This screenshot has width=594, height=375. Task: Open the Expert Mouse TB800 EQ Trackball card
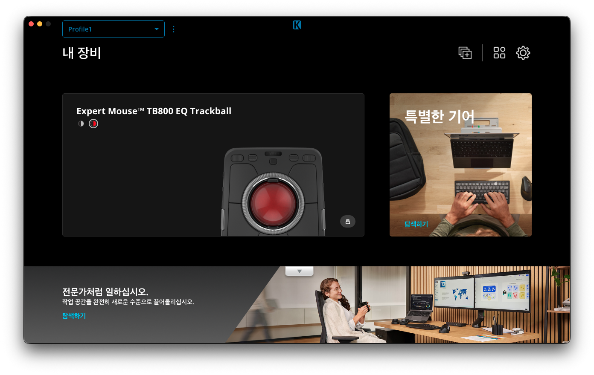coord(213,165)
